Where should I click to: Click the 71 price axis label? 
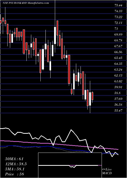pyautogui.click(x=116, y=29)
